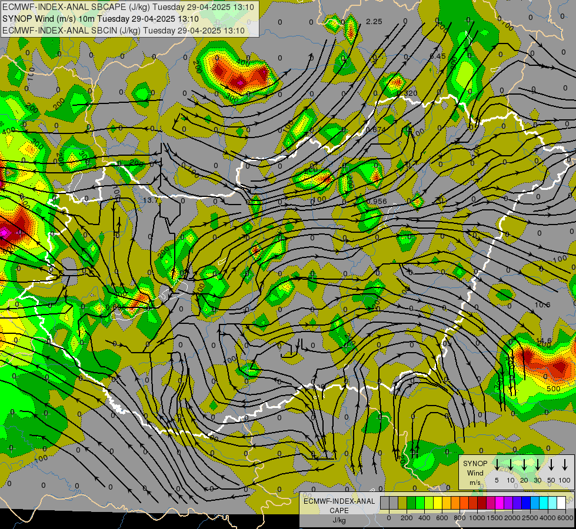This screenshot has height=529, width=576.
Task: Click the CAPE label in the bottom legend
Action: [339, 511]
